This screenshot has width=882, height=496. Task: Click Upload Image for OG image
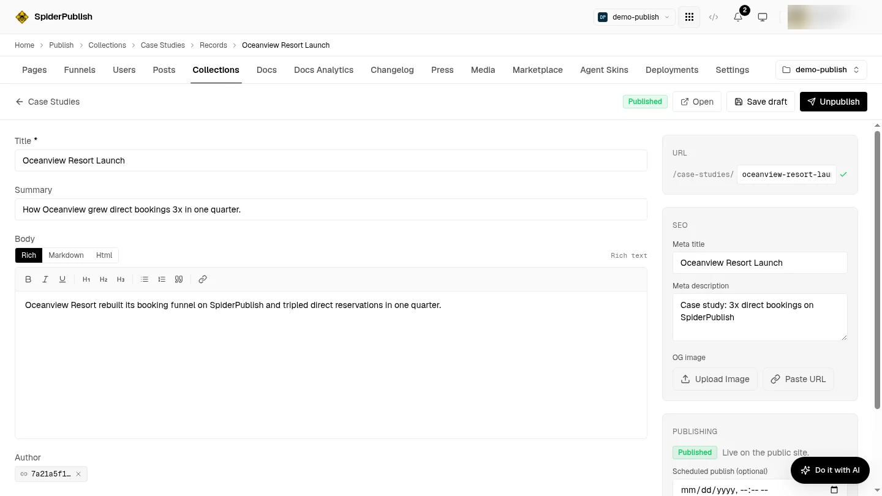point(715,379)
